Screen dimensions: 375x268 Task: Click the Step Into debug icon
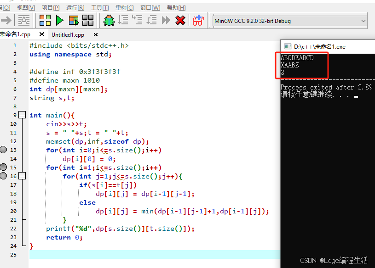[137, 20]
